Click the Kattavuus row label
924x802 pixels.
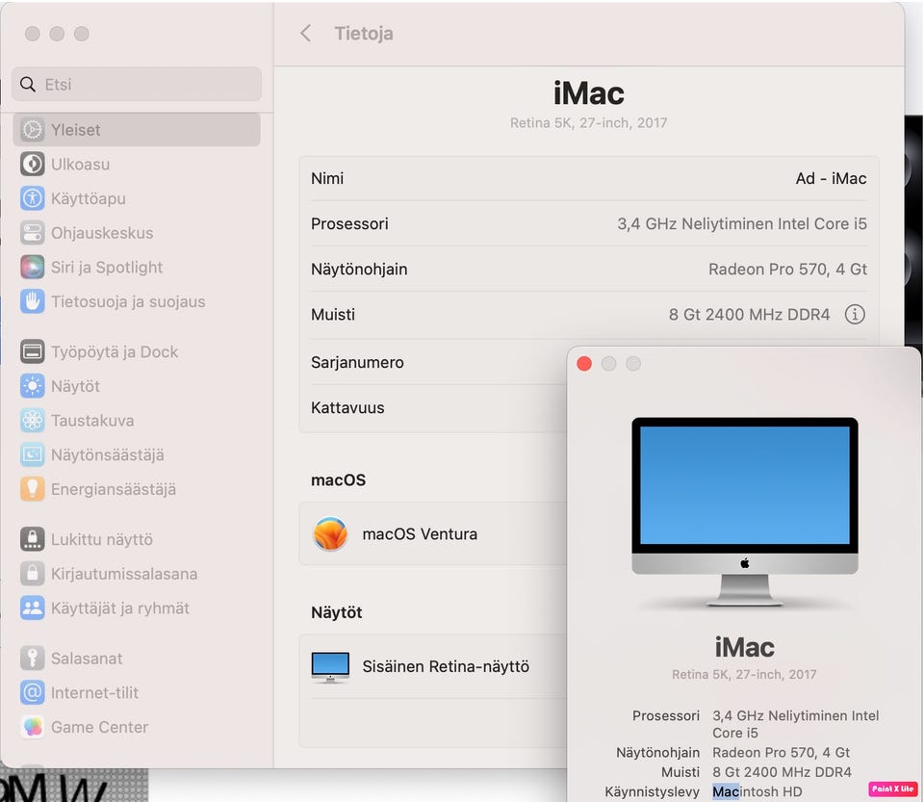[347, 408]
